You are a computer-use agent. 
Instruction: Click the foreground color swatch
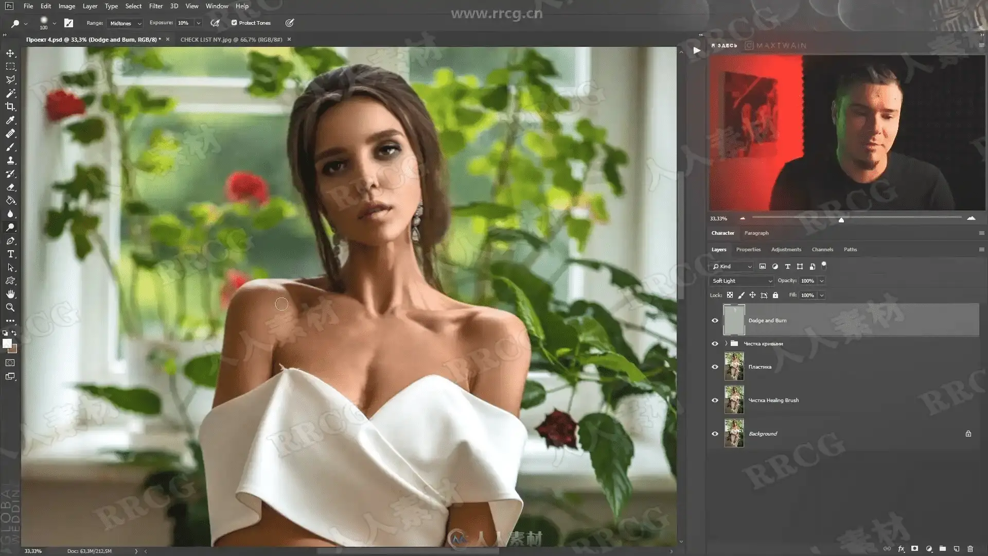[7, 344]
